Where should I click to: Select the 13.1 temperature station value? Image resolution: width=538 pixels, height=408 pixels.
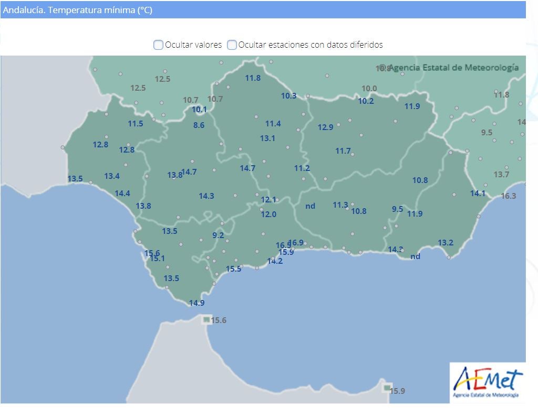[x=267, y=138]
